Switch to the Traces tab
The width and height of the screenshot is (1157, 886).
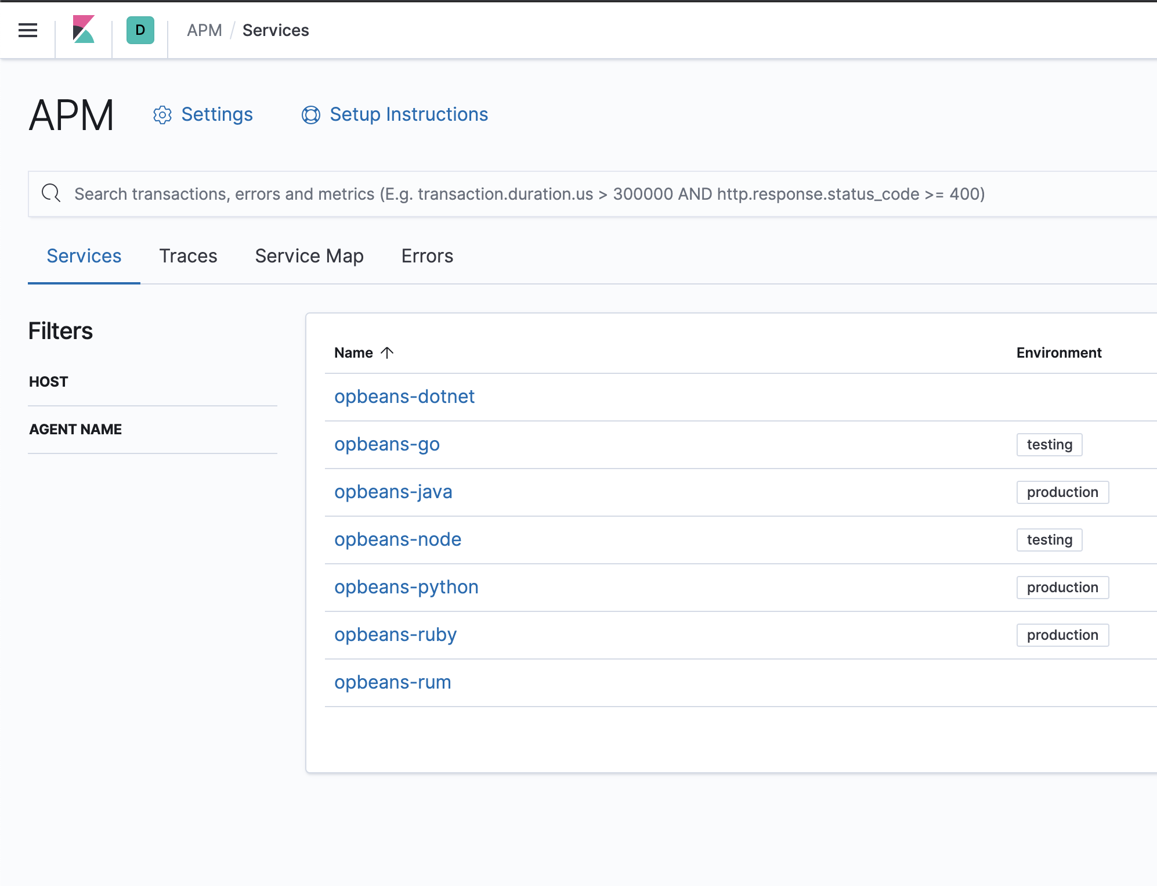pyautogui.click(x=188, y=256)
